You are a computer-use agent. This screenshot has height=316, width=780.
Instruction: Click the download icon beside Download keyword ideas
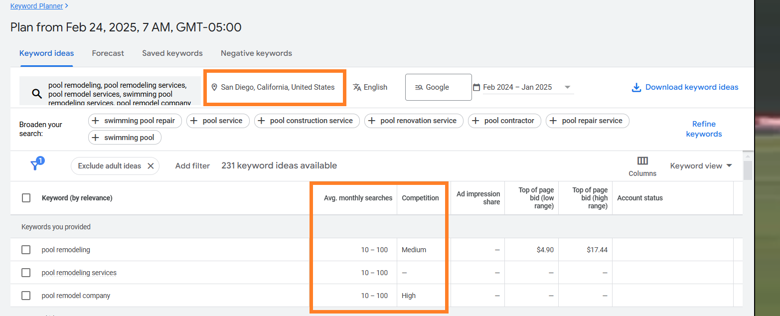pos(636,87)
